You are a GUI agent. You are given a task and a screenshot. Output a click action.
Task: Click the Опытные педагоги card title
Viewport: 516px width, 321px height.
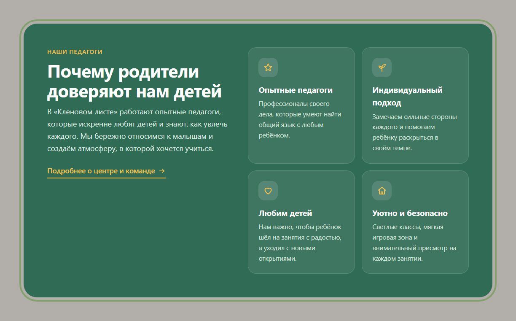click(296, 90)
